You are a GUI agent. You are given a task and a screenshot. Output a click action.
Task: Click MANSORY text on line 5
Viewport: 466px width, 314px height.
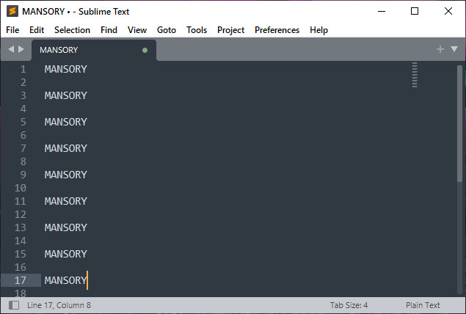pyautogui.click(x=65, y=122)
